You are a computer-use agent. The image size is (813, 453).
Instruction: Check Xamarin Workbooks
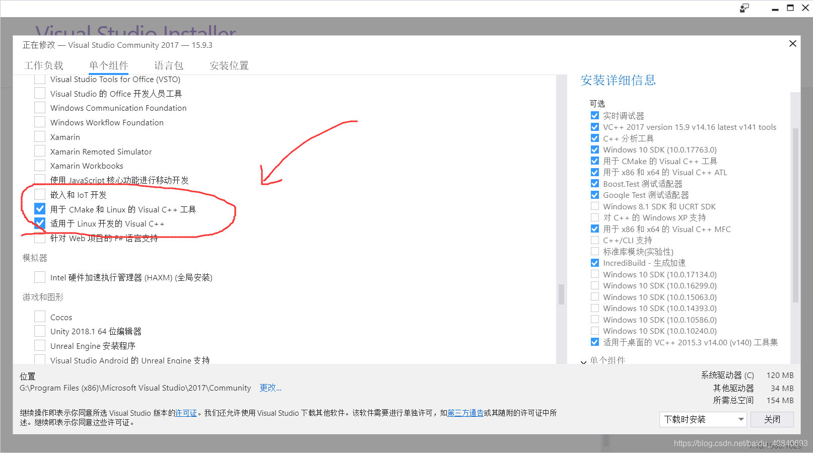[40, 166]
